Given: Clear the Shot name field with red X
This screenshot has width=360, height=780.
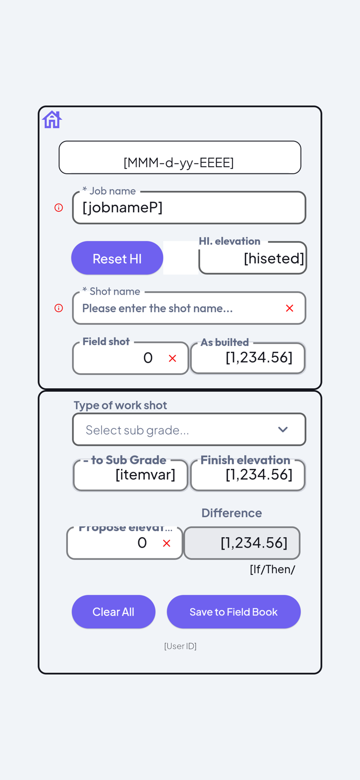Looking at the screenshot, I should 290,308.
